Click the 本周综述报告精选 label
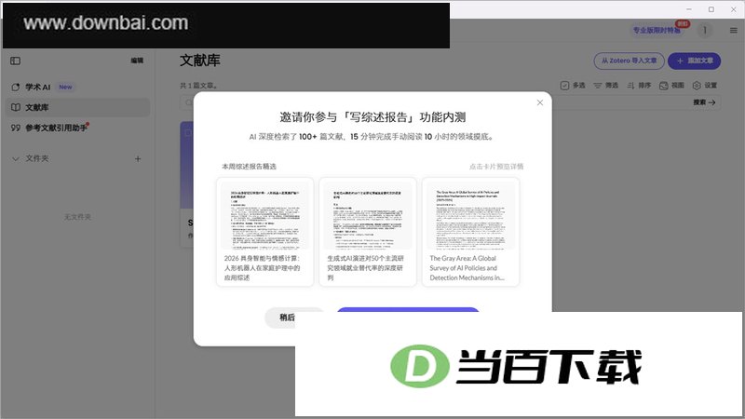 249,167
